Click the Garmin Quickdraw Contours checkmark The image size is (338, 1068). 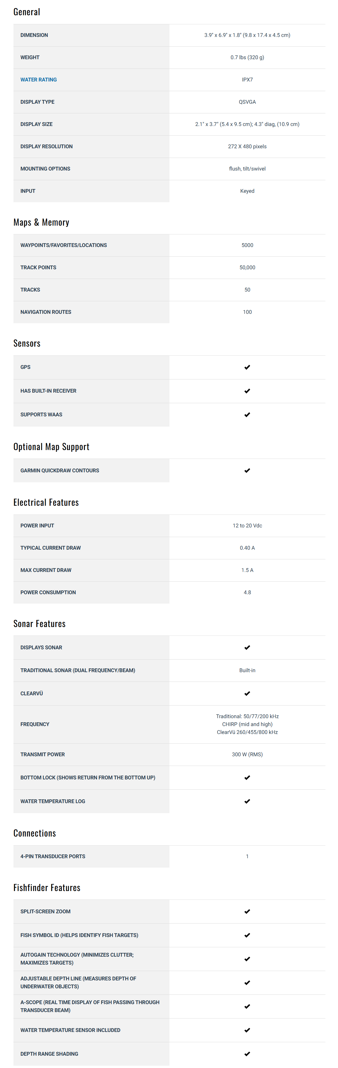click(x=247, y=470)
